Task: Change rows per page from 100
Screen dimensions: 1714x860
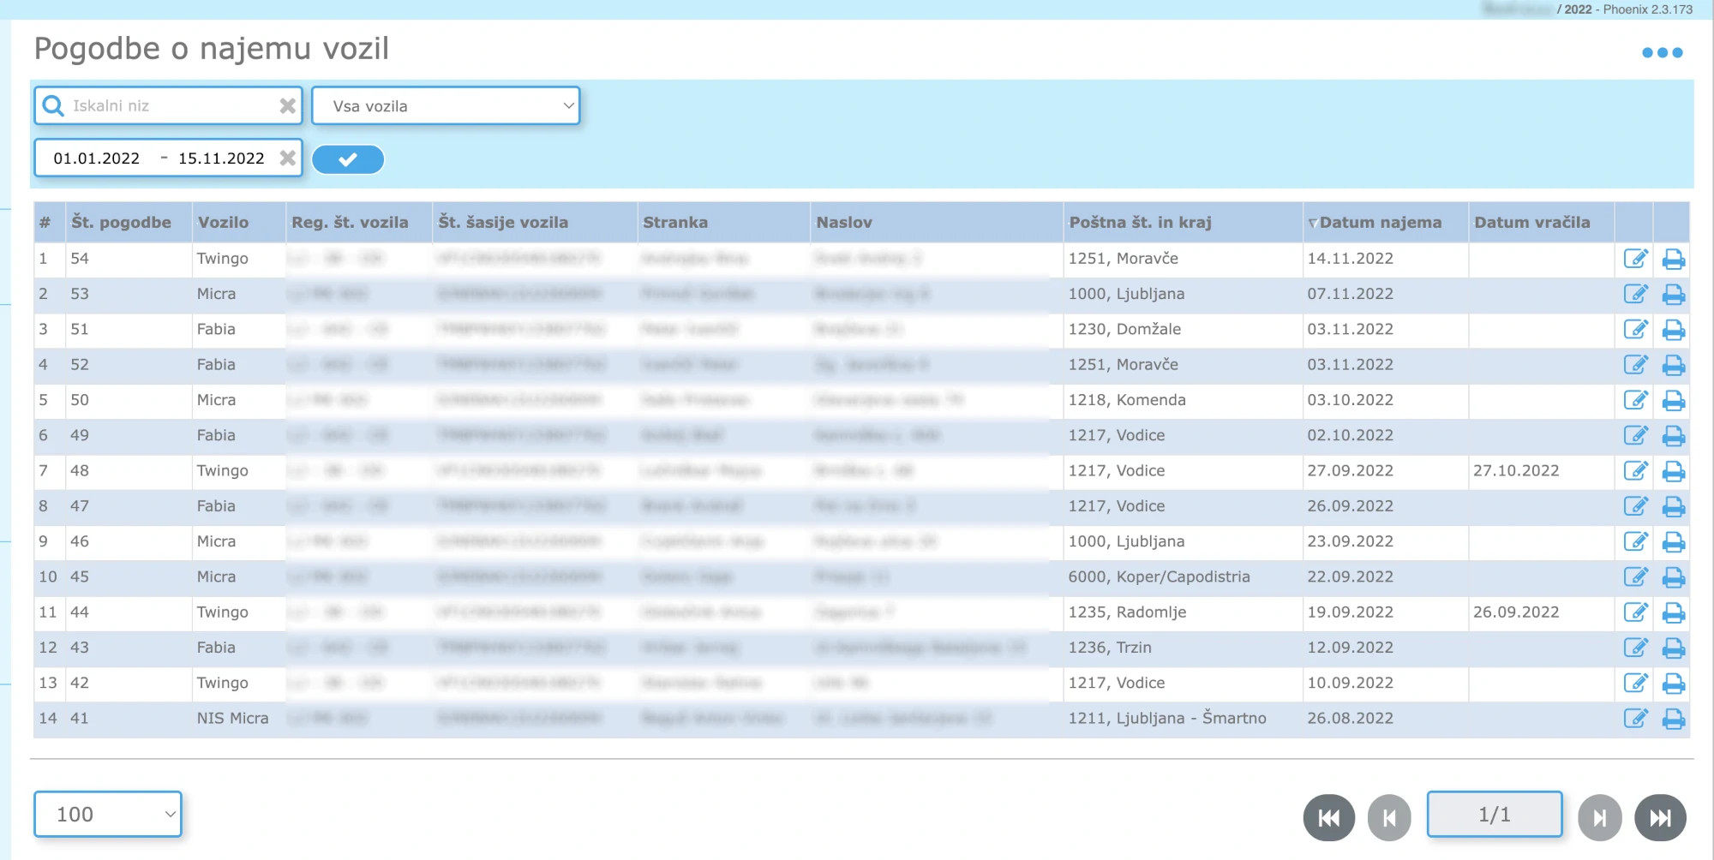Action: 108,815
